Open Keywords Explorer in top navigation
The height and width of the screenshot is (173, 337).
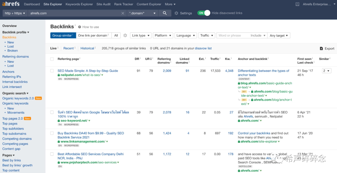(x=79, y=4)
